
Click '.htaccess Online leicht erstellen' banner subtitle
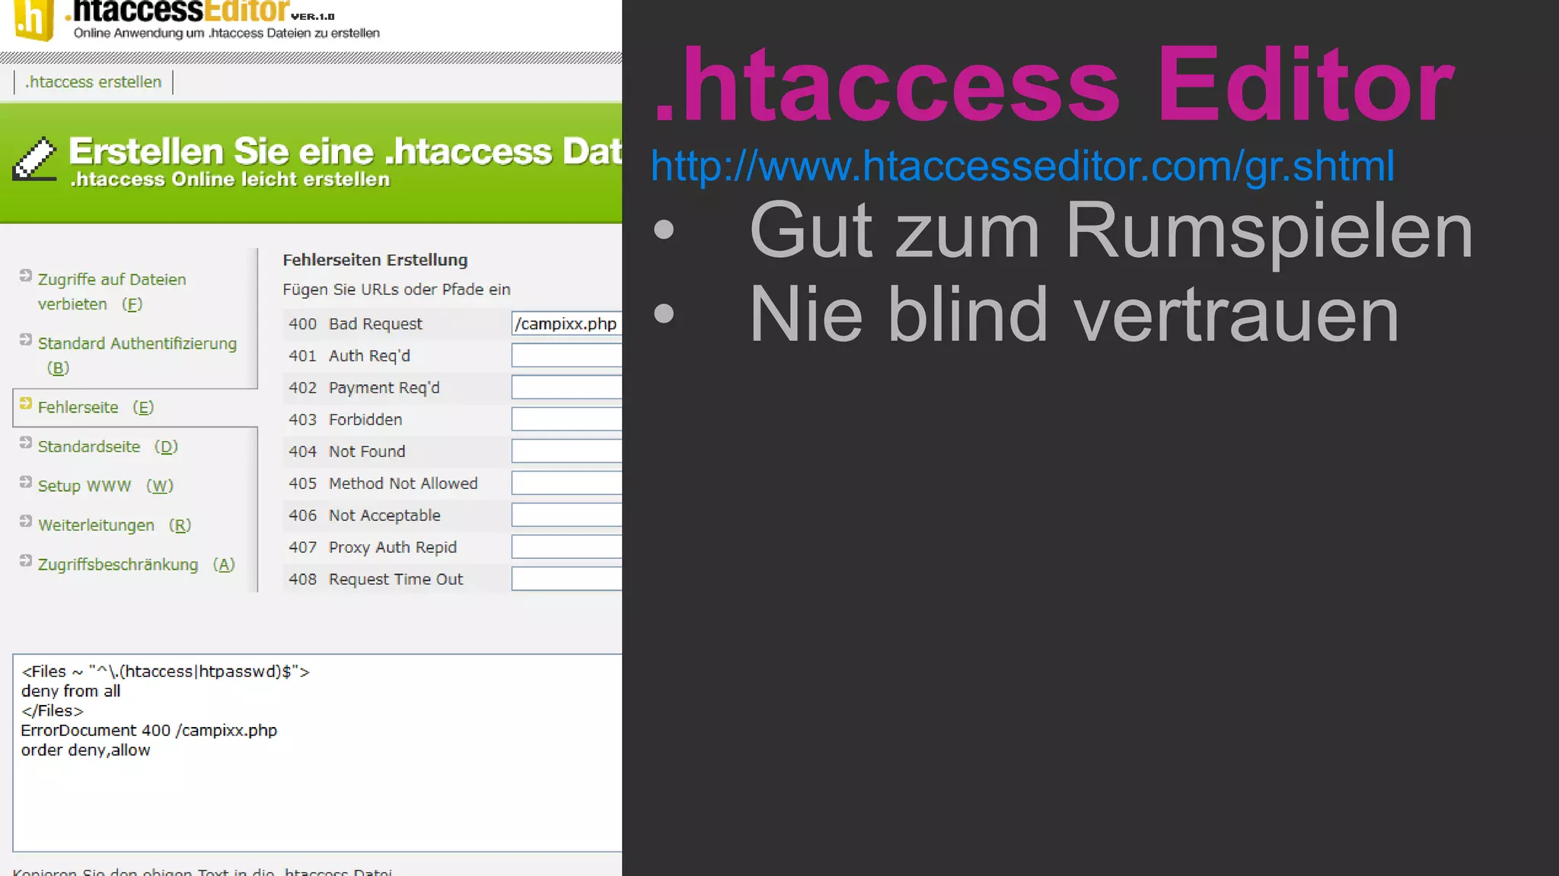230,179
